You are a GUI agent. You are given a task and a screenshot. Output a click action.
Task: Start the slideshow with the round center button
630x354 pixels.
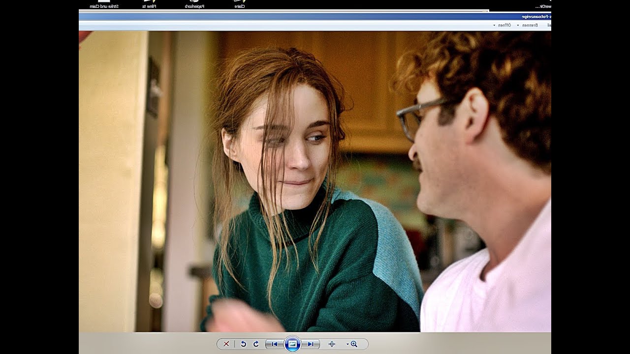click(x=292, y=344)
